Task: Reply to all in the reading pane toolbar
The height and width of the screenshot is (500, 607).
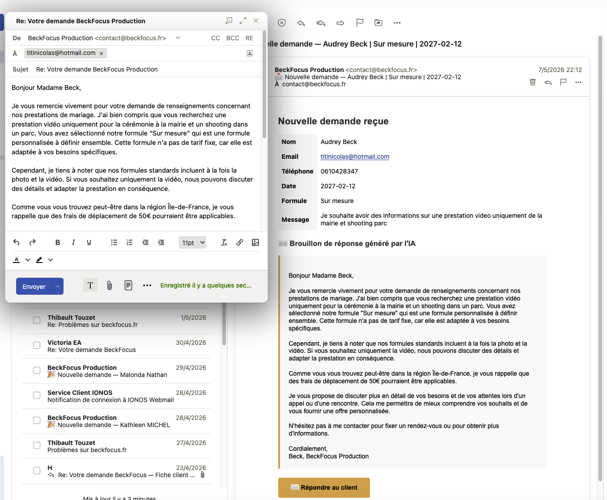Action: [321, 23]
